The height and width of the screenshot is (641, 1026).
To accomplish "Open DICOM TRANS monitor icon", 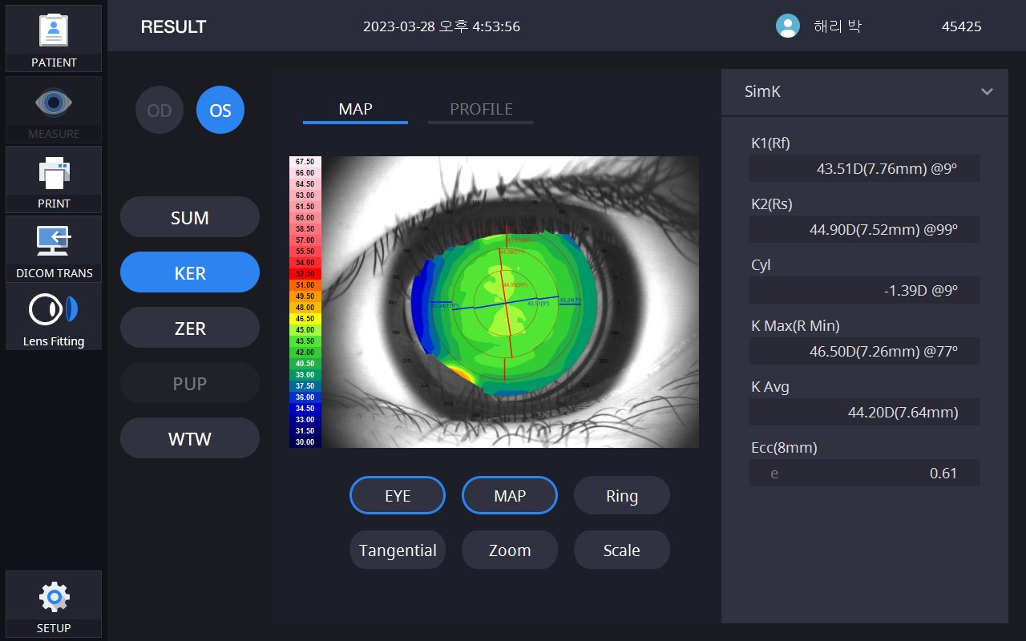I will tap(54, 240).
